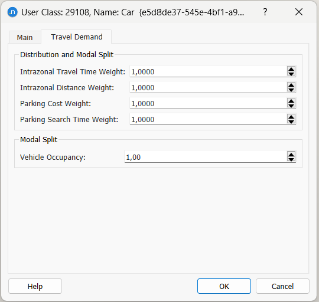Image resolution: width=319 pixels, height=302 pixels.
Task: Decrease Parking Cost Weight with down arrow
Action: tap(291, 106)
